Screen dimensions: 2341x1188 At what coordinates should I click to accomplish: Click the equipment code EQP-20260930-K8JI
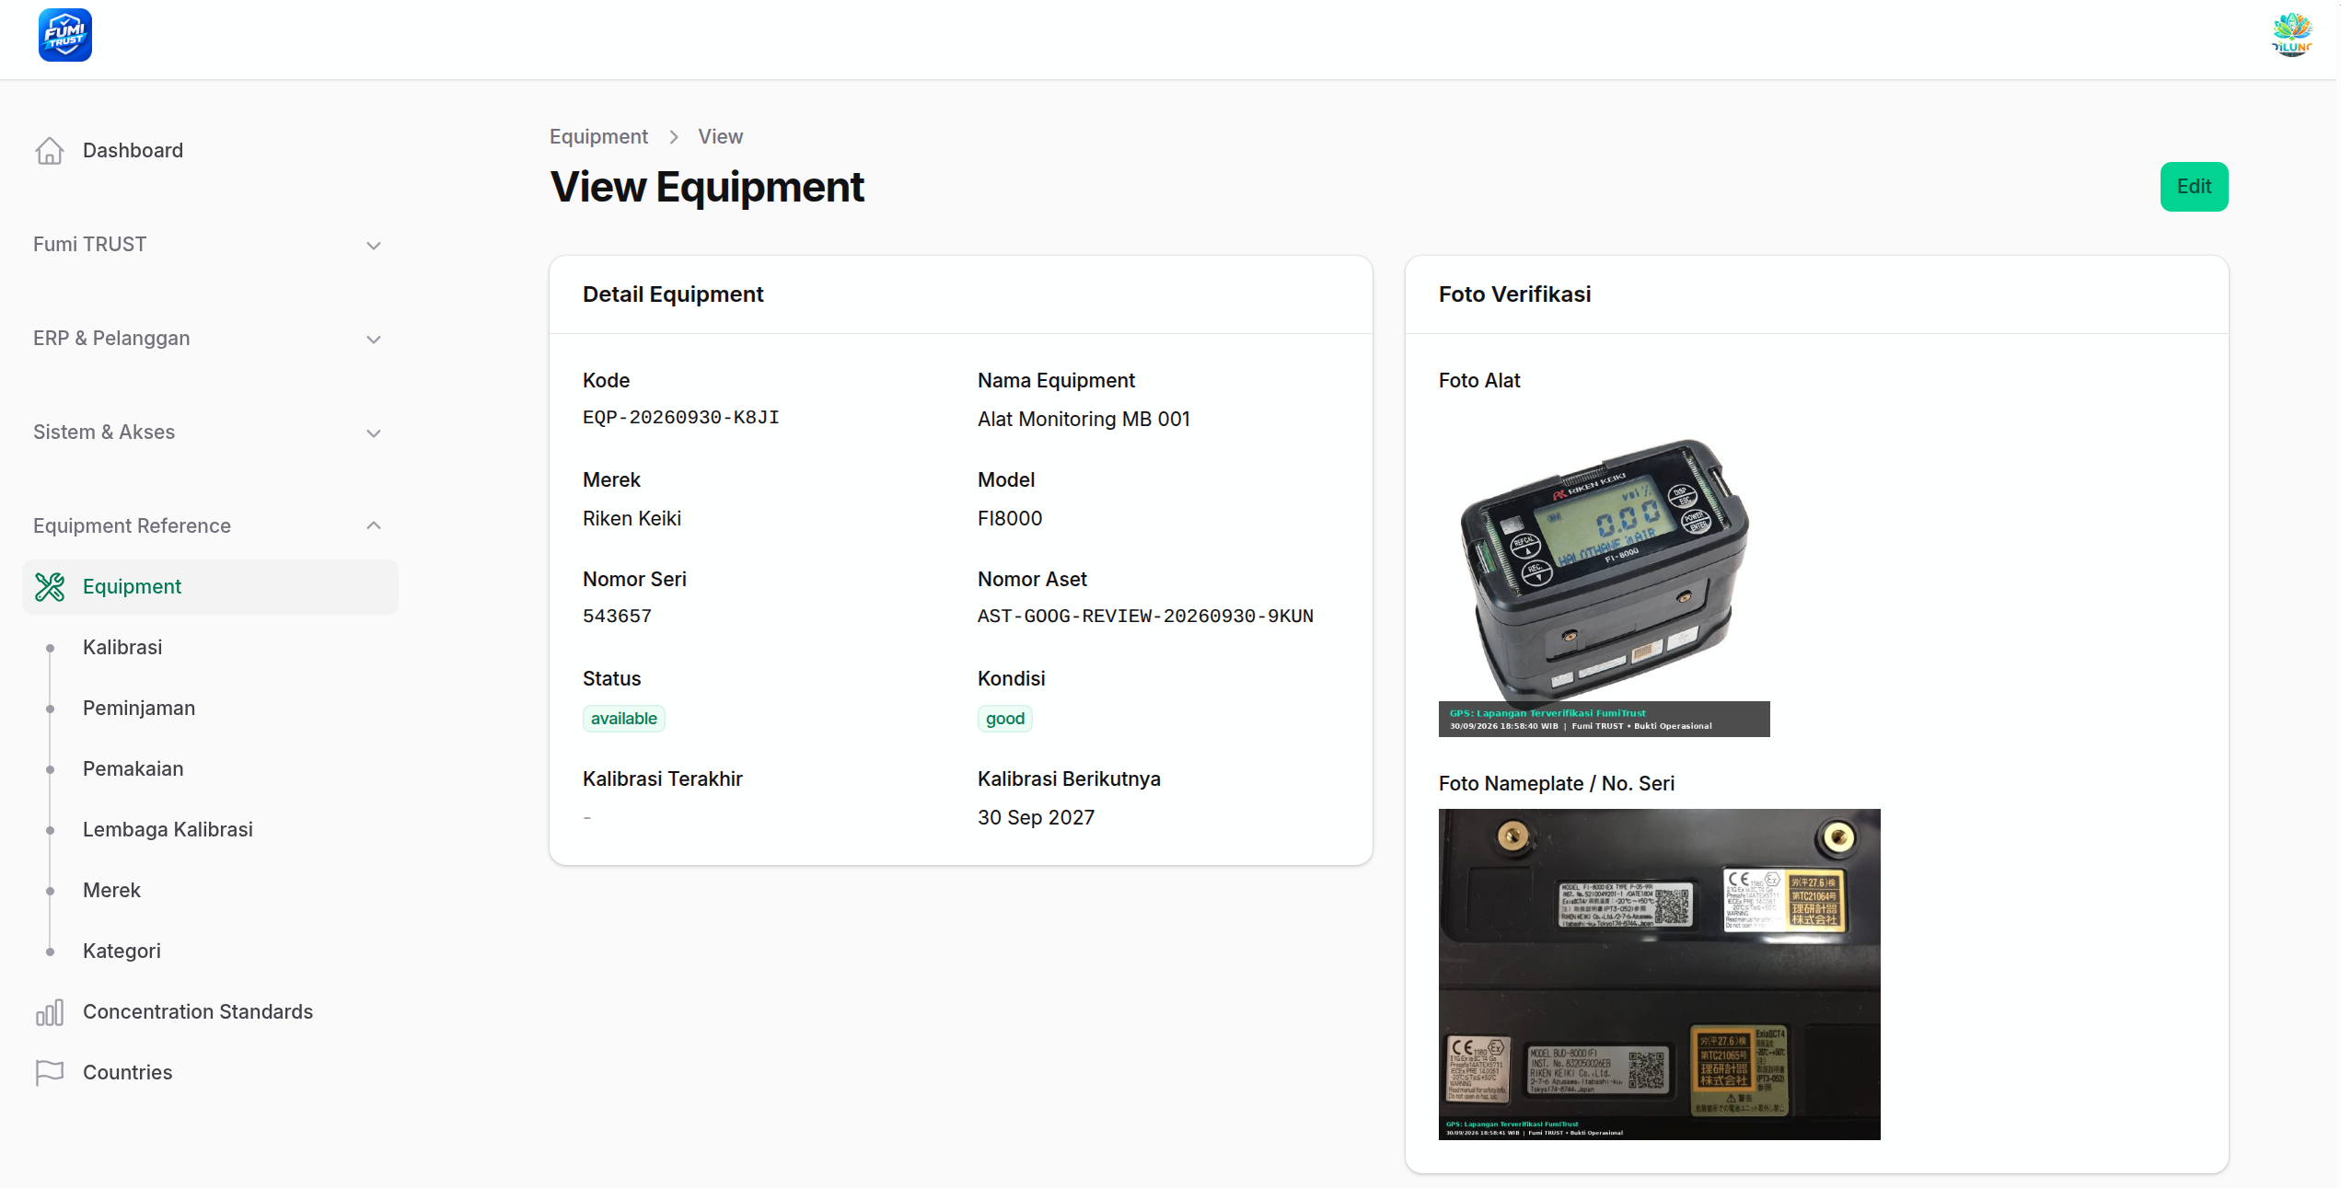[680, 418]
